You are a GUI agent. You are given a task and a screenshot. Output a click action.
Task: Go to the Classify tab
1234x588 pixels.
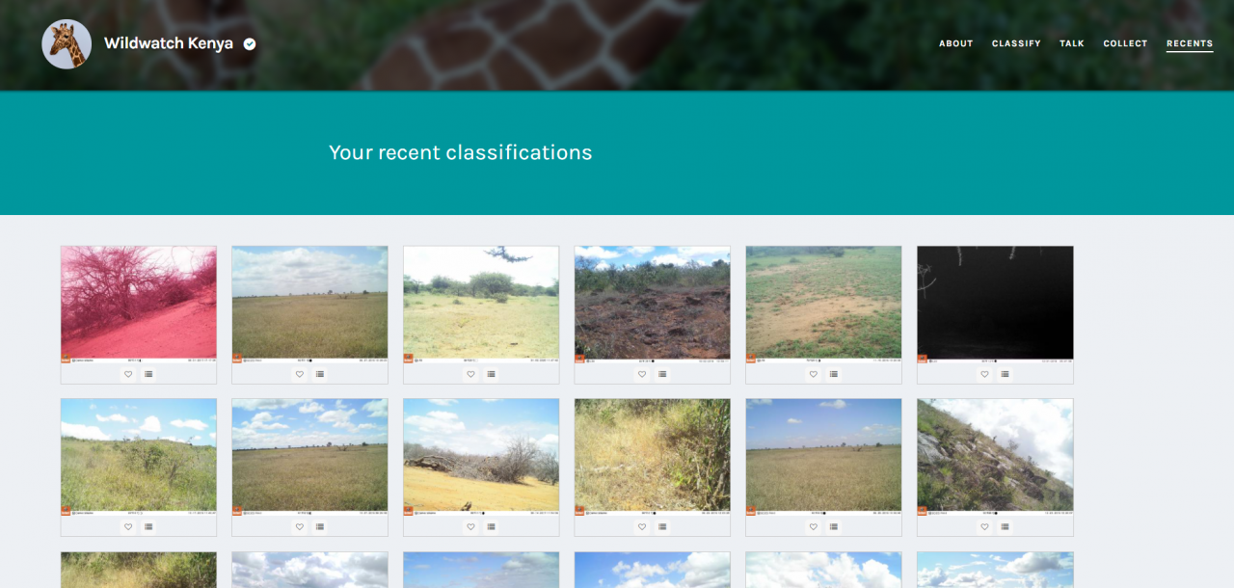click(1016, 43)
